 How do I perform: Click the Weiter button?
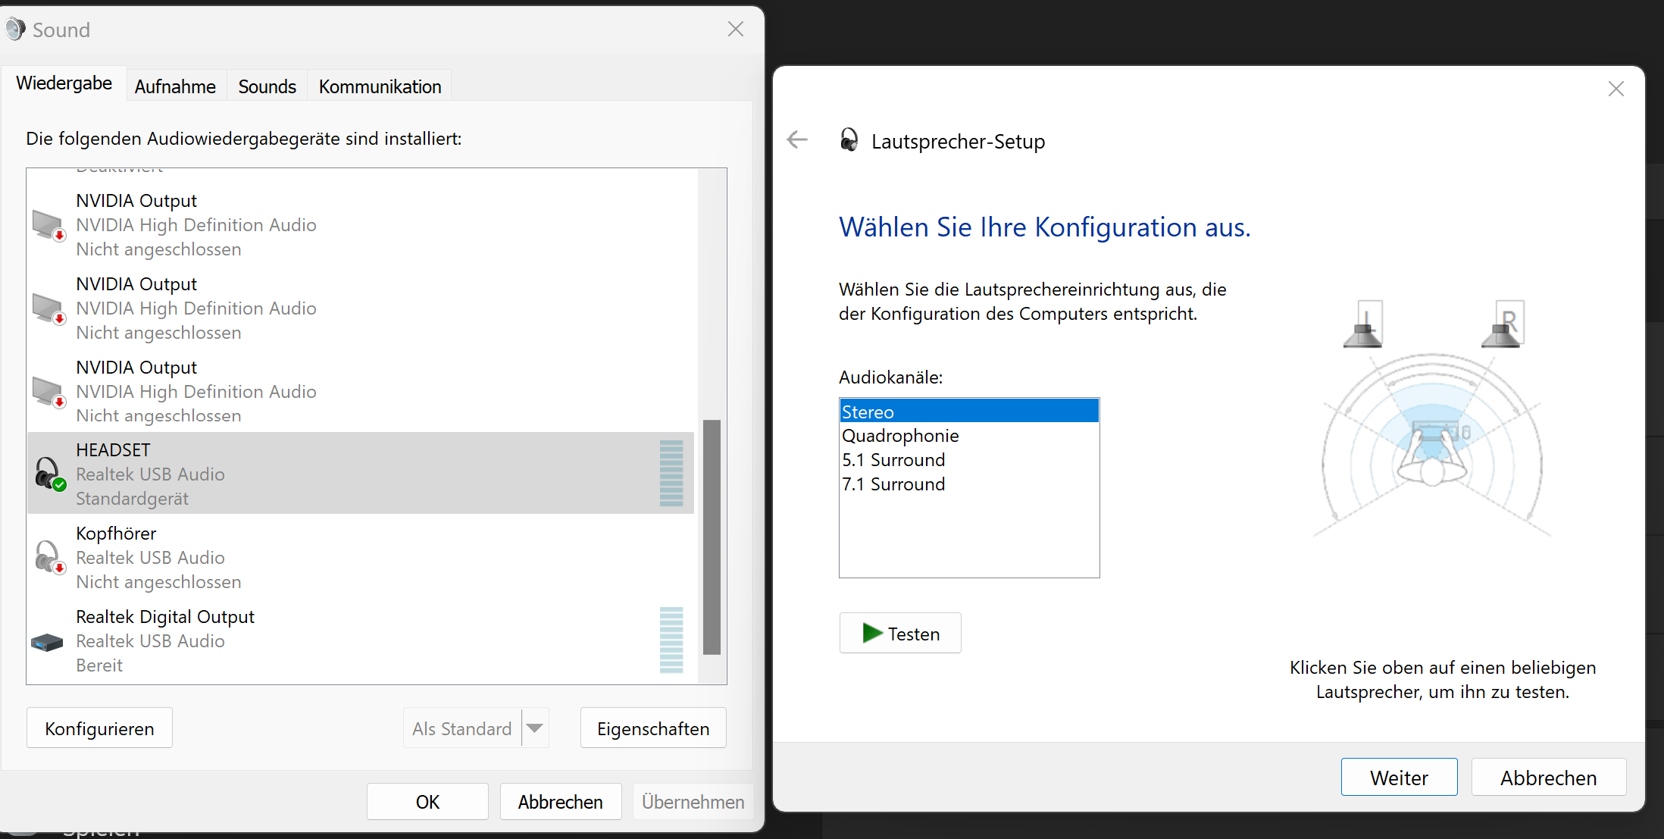1398,778
